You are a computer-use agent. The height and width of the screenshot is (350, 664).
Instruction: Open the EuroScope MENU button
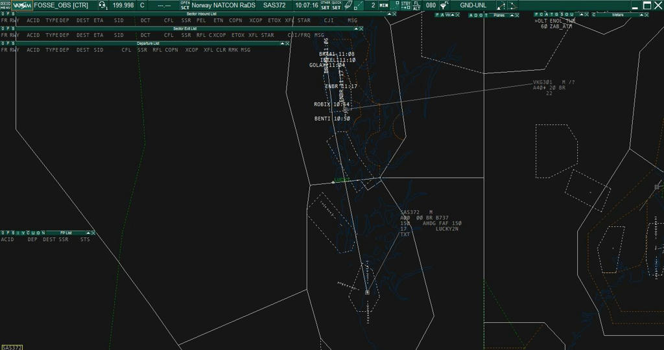pos(5,5)
